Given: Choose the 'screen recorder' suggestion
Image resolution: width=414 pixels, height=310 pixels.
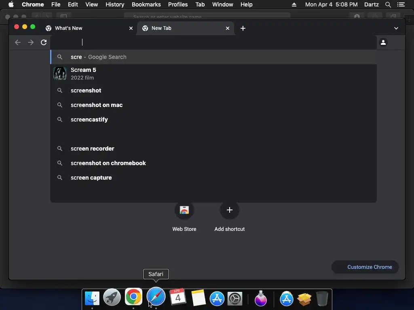Looking at the screenshot, I should pos(213,149).
